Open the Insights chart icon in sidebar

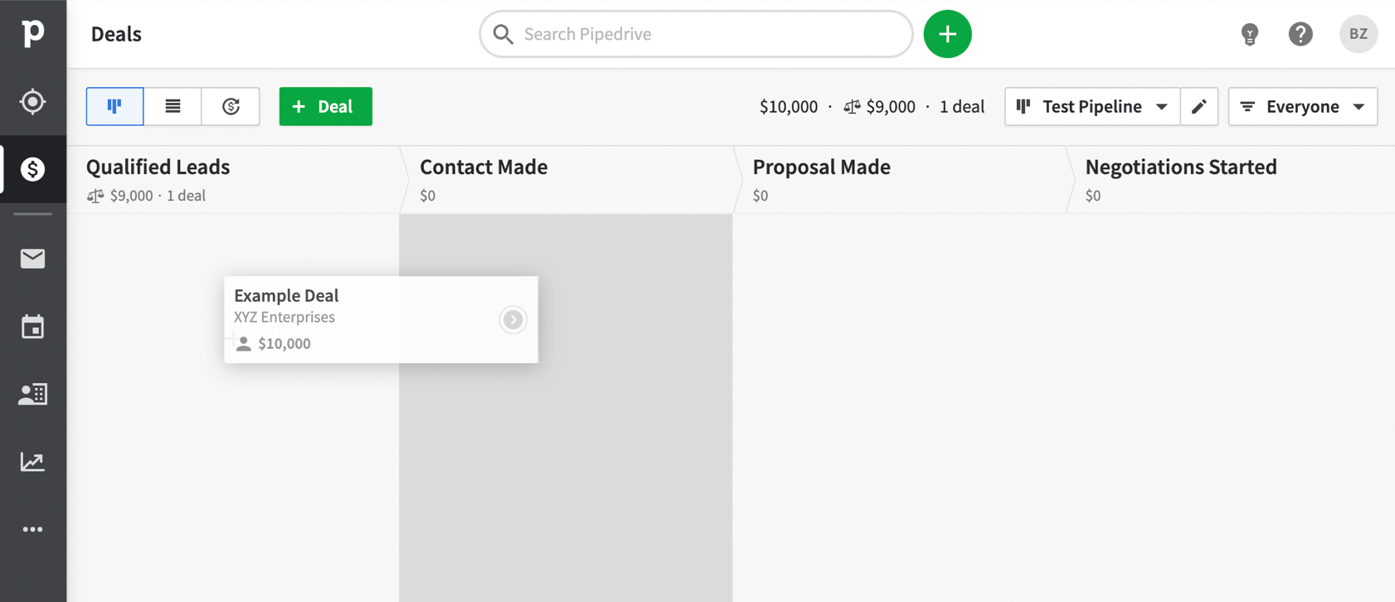point(32,462)
